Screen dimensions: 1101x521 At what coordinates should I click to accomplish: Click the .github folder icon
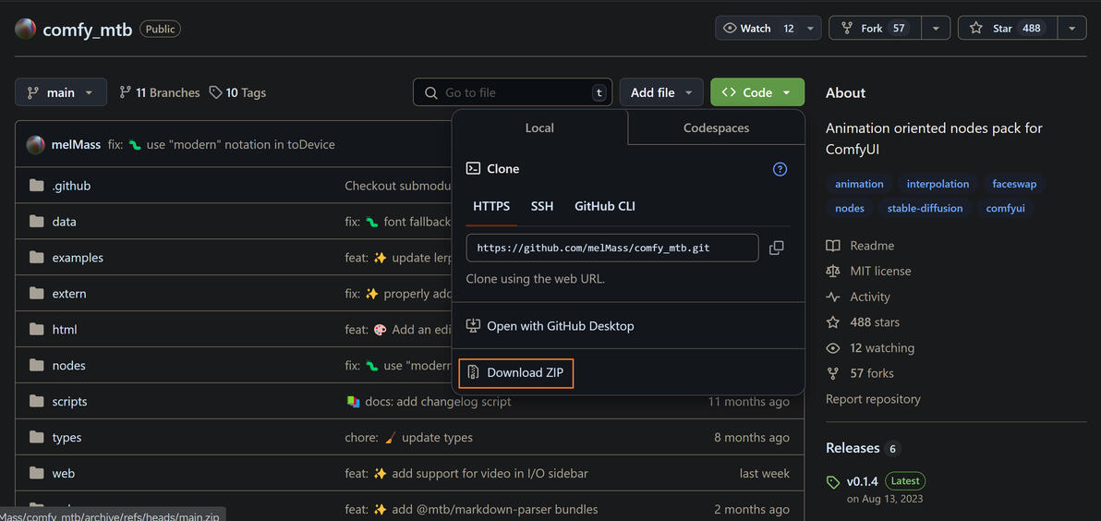point(37,186)
